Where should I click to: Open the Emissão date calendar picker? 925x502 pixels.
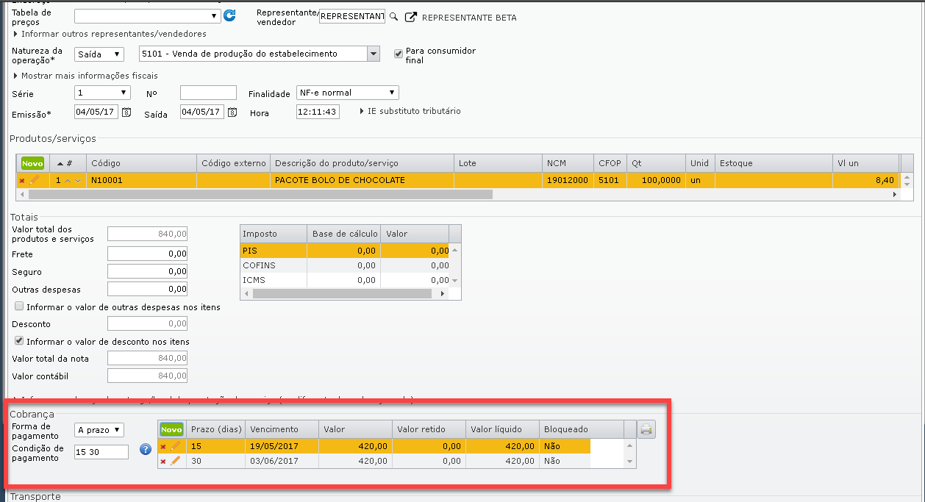(126, 112)
